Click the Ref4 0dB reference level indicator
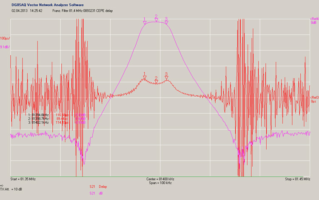The width and height of the screenshot is (319, 200). [x=314, y=20]
